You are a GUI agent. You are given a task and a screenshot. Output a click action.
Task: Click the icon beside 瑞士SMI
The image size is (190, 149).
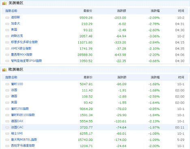point(7,134)
